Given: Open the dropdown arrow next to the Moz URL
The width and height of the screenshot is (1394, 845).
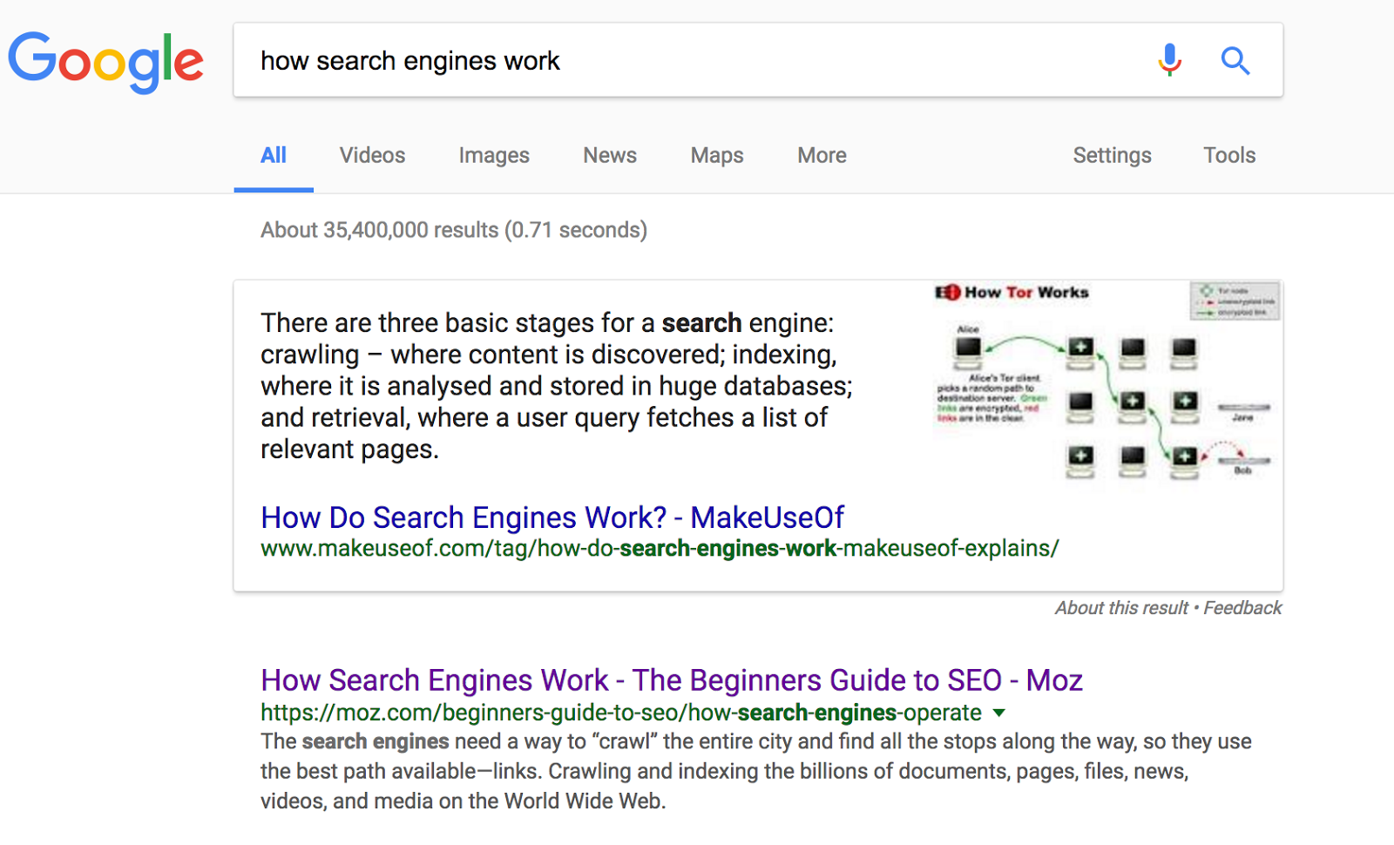Looking at the screenshot, I should click(1000, 713).
